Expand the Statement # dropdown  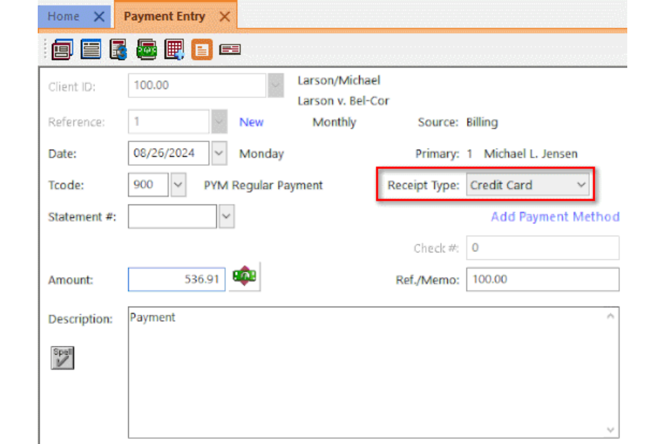tap(226, 216)
